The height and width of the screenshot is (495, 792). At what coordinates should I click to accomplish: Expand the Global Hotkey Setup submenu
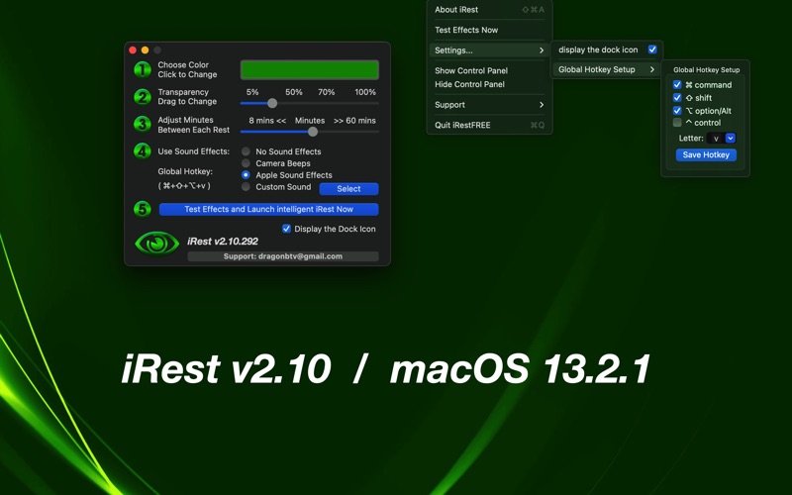point(606,69)
